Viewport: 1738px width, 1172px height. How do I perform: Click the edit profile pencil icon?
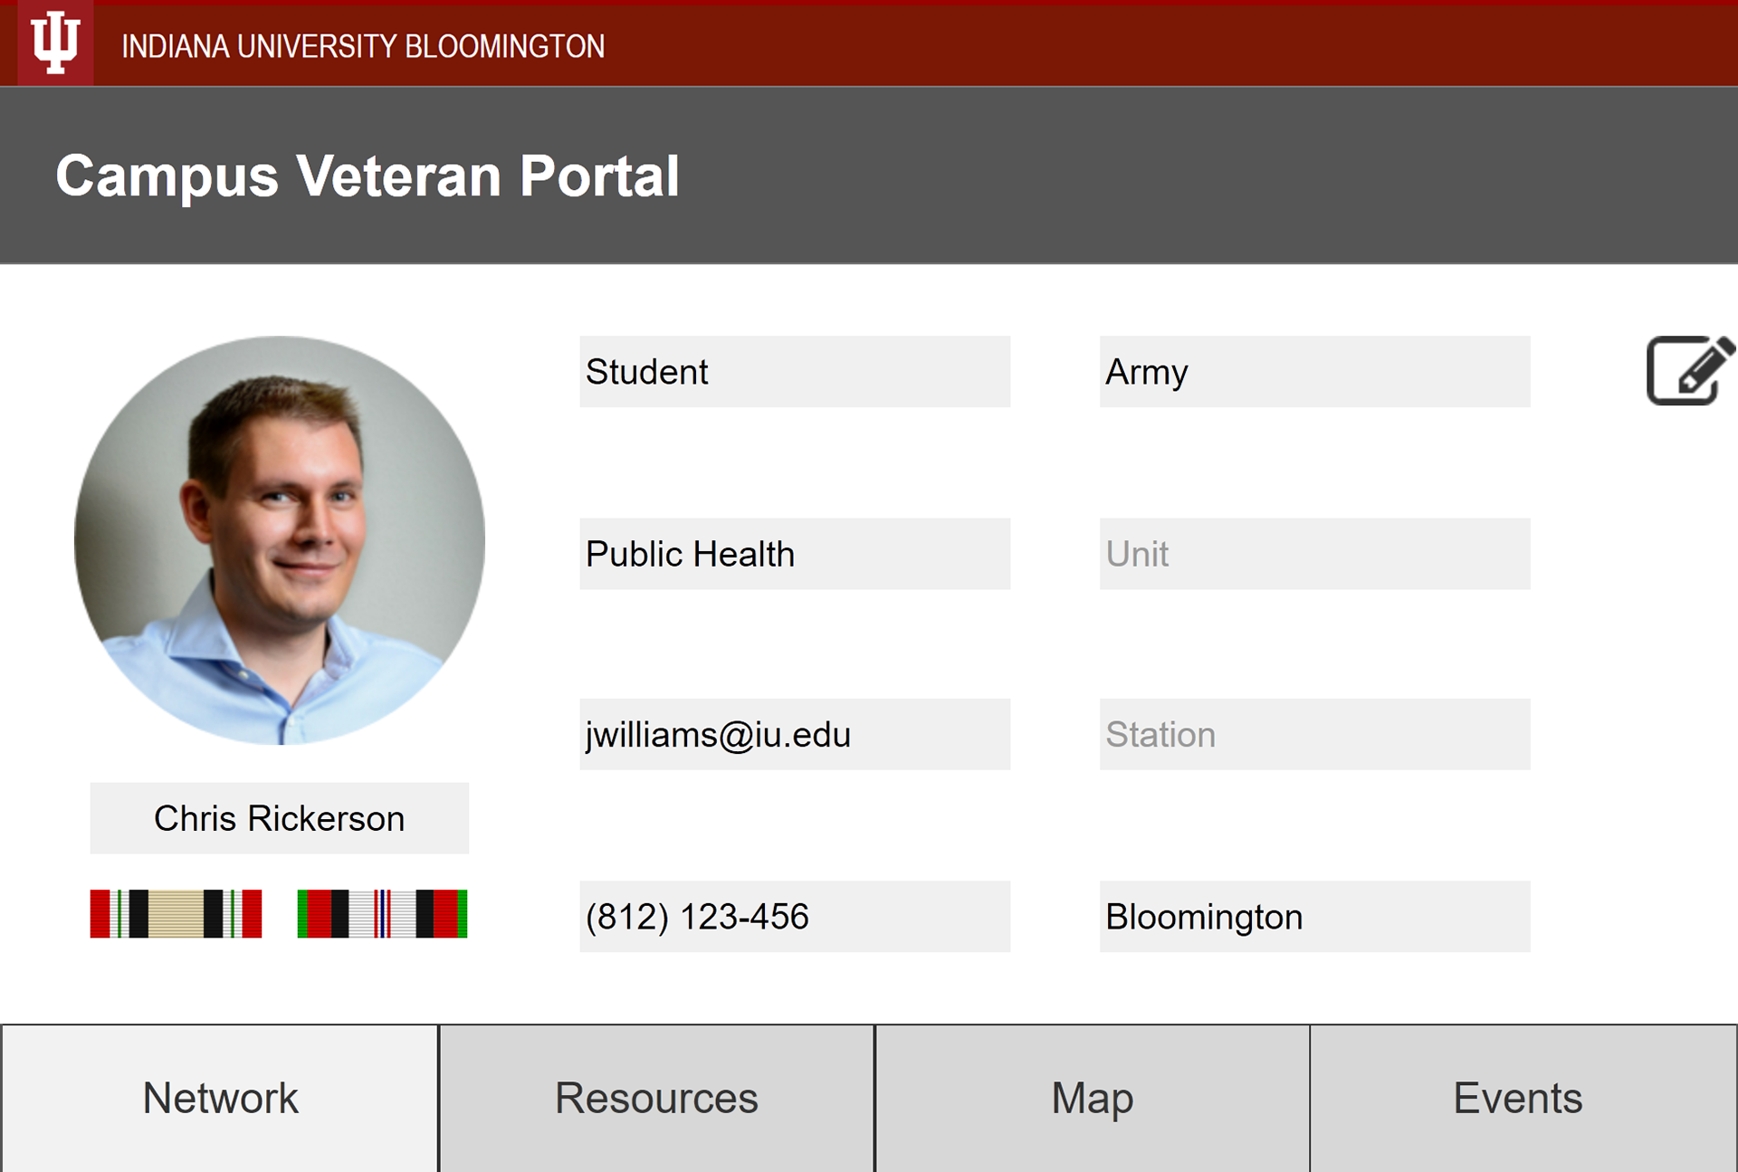coord(1690,370)
